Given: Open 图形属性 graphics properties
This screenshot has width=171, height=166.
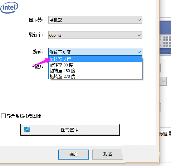Looking at the screenshot, I should point(70,130).
